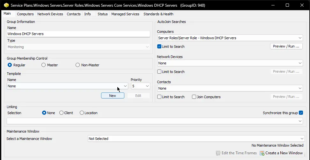Expand the Network Devices search dropdown
Viewport: 310px width, 160px height.
click(x=230, y=63)
